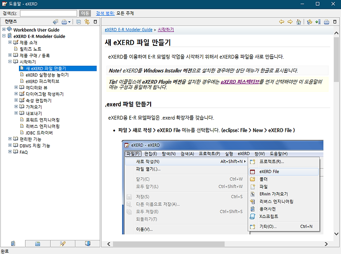This screenshot has width=341, height=254.
Task: Go forward with the yellow right arrow icon
Action: (290, 22)
